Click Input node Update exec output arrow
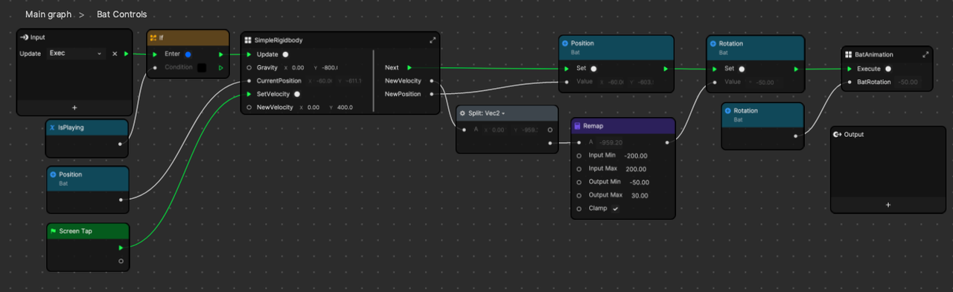 click(x=126, y=54)
